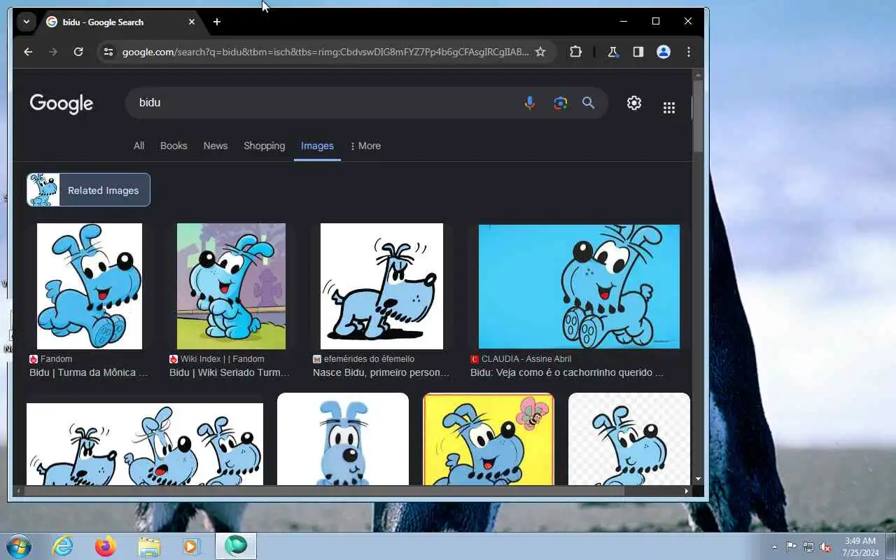Click the magnifier search button

point(589,103)
